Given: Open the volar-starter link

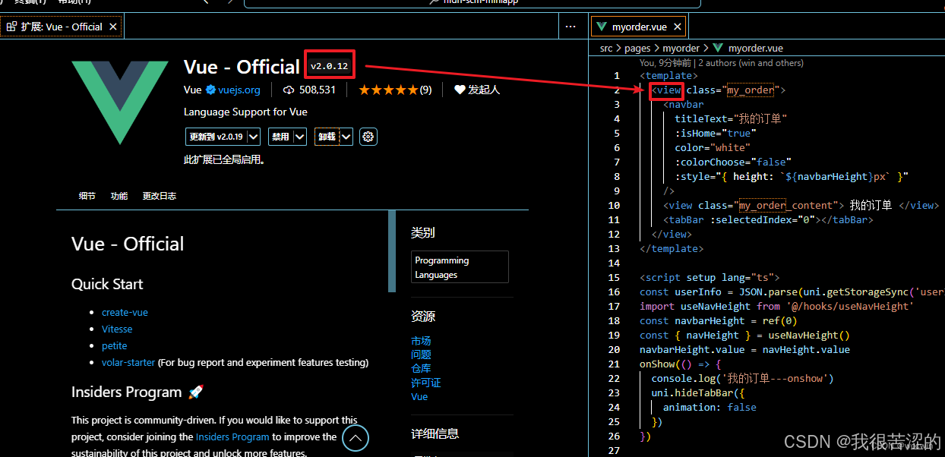Looking at the screenshot, I should [x=128, y=362].
